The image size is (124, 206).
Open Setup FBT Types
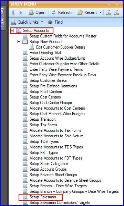(44, 153)
